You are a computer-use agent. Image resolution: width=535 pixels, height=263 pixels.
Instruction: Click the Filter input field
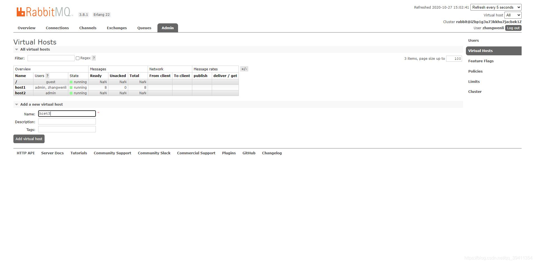coord(51,58)
